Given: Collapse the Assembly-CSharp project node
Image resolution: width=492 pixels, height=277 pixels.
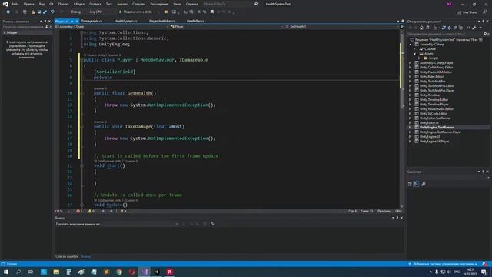Looking at the screenshot, I should point(411,45).
